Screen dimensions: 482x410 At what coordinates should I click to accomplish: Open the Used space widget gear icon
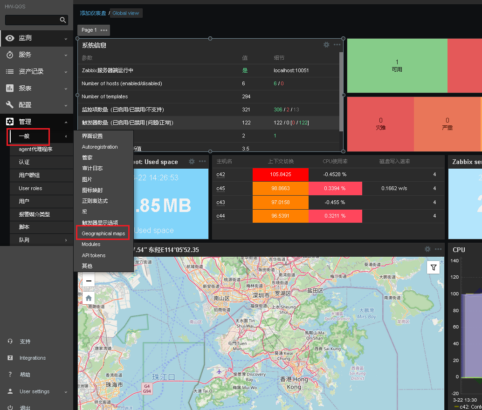point(192,162)
